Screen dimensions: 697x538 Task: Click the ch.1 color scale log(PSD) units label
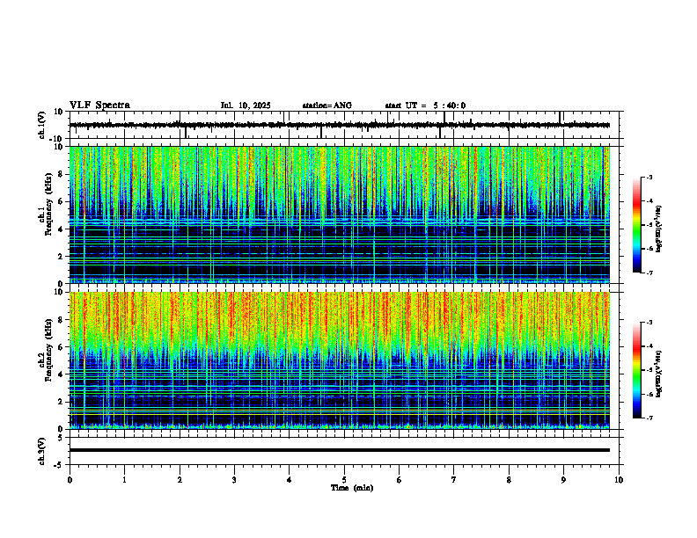pyautogui.click(x=659, y=229)
